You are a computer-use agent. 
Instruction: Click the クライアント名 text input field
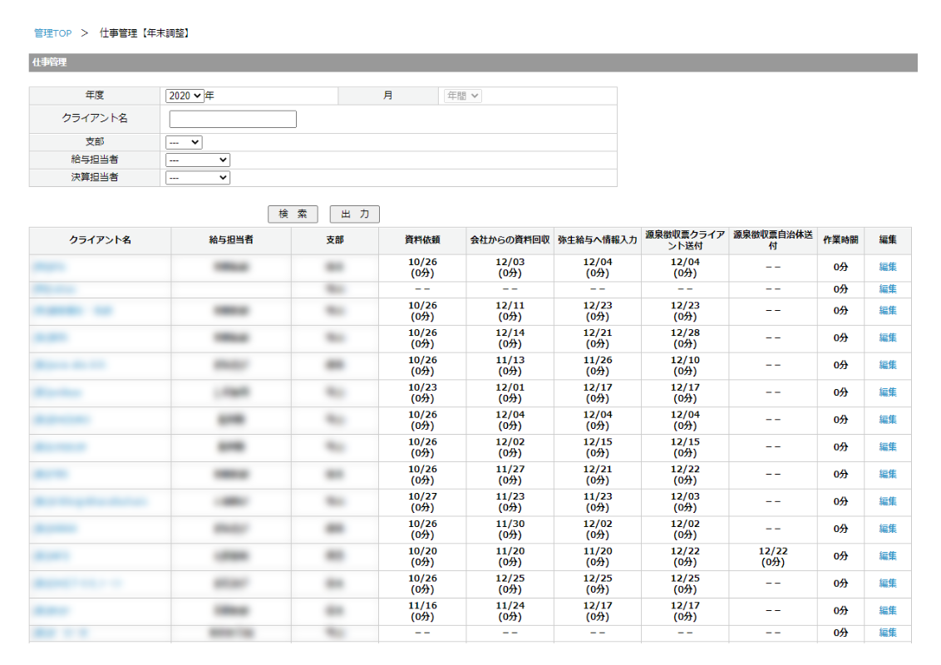coord(233,119)
